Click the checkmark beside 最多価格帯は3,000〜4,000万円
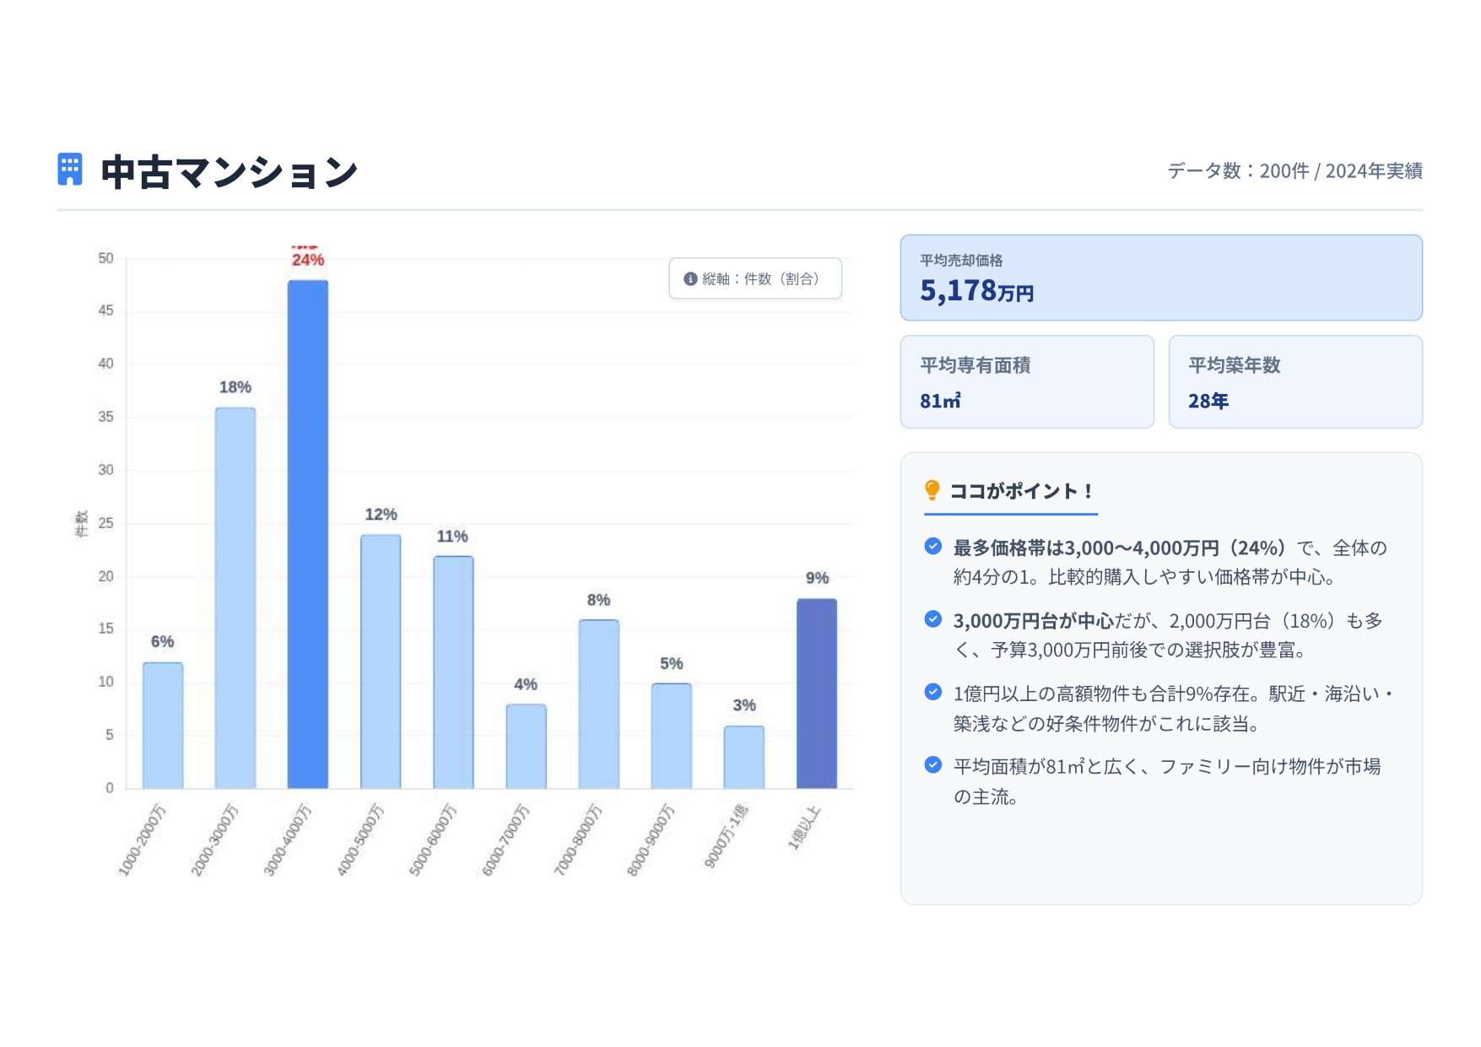 (x=932, y=547)
